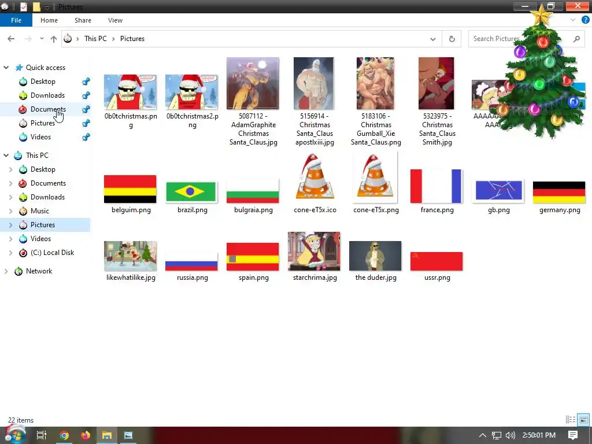Select the spain.png flag file
Image resolution: width=592 pixels, height=444 pixels.
253,257
